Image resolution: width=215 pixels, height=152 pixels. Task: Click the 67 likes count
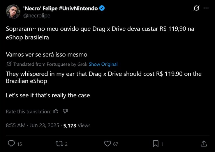(116, 144)
